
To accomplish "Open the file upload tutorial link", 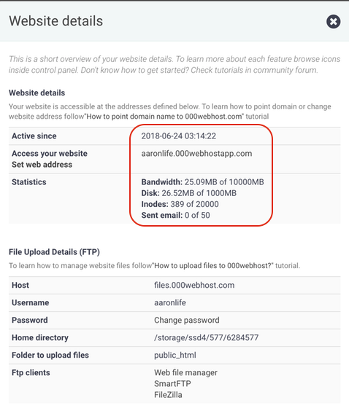I will (x=213, y=266).
